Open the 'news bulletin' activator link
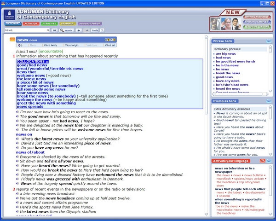This screenshot has height=221, width=276. click(x=253, y=175)
